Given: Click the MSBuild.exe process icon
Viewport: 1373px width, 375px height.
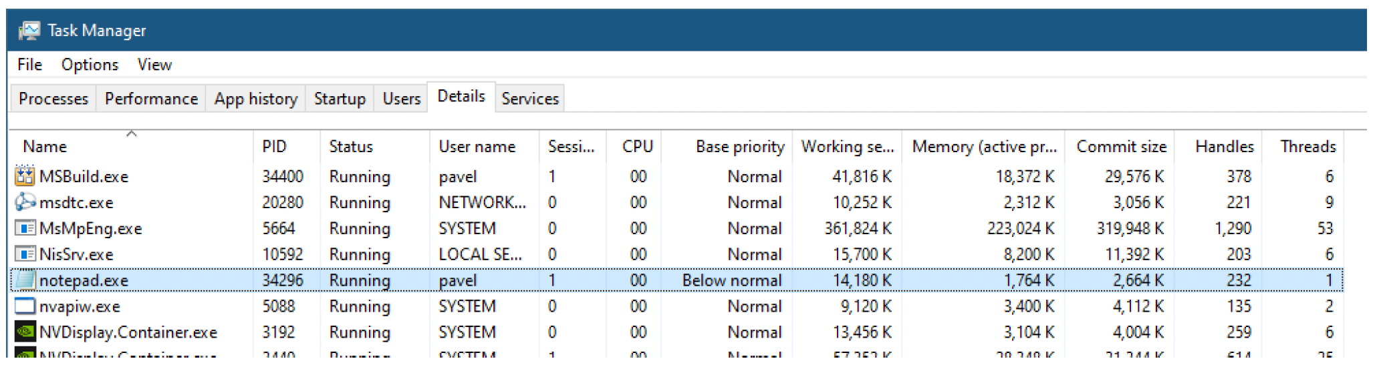Looking at the screenshot, I should 25,176.
